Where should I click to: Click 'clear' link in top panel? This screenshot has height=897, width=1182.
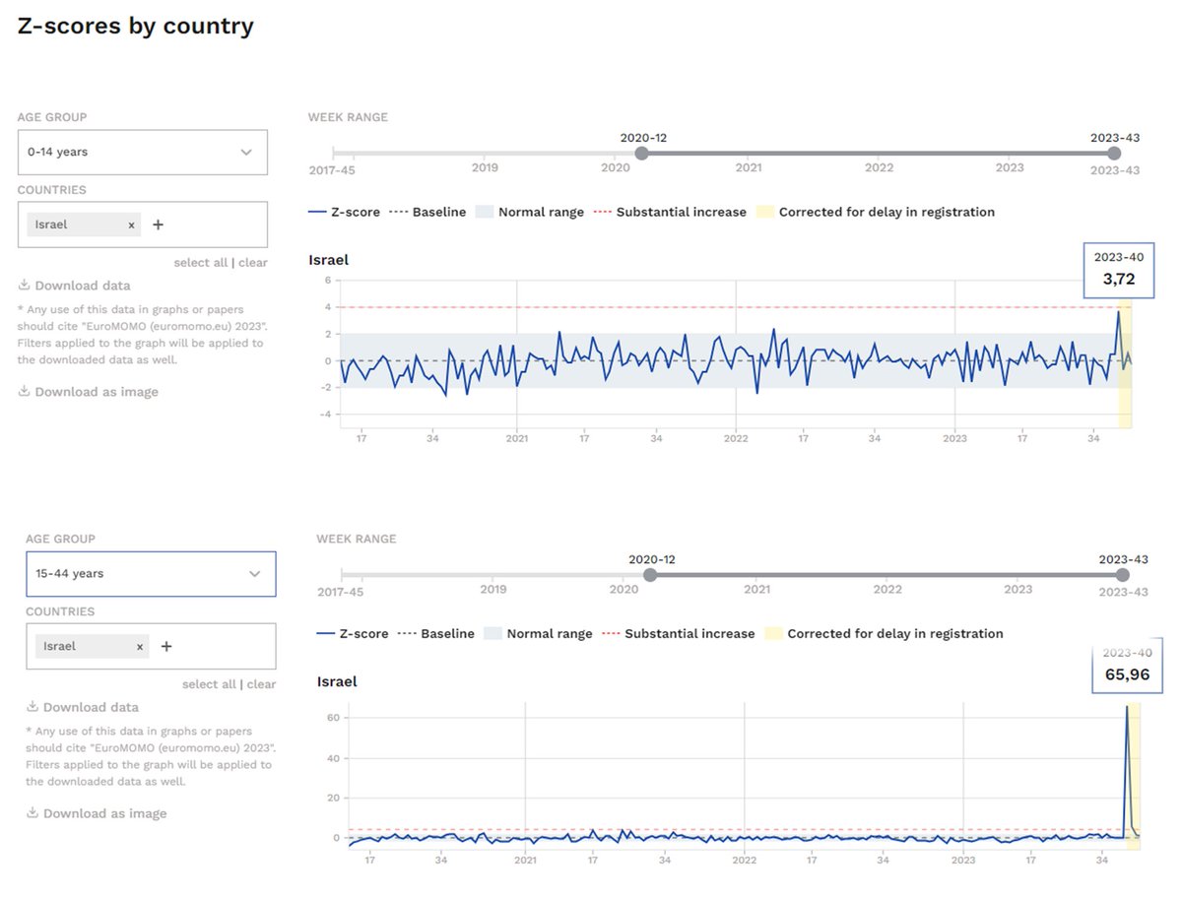(x=253, y=263)
